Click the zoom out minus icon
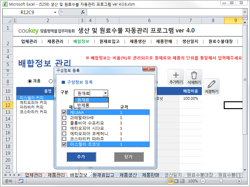Viewport: 250px width, 187px height. (x=203, y=181)
